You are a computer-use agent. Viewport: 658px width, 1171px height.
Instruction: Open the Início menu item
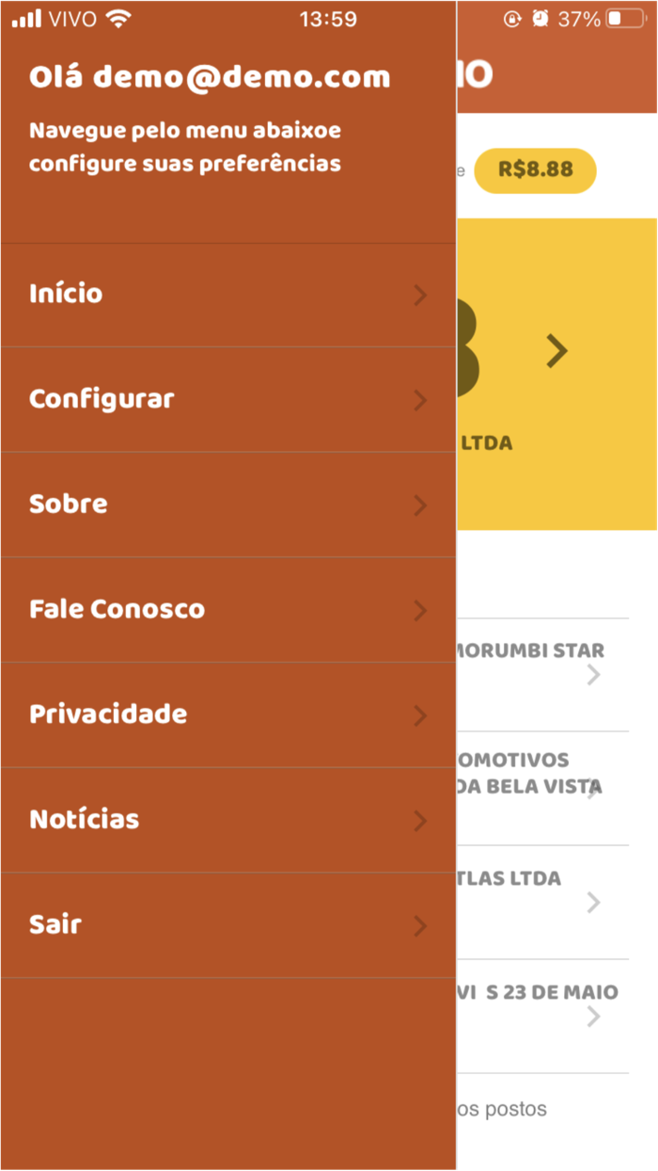pyautogui.click(x=65, y=294)
